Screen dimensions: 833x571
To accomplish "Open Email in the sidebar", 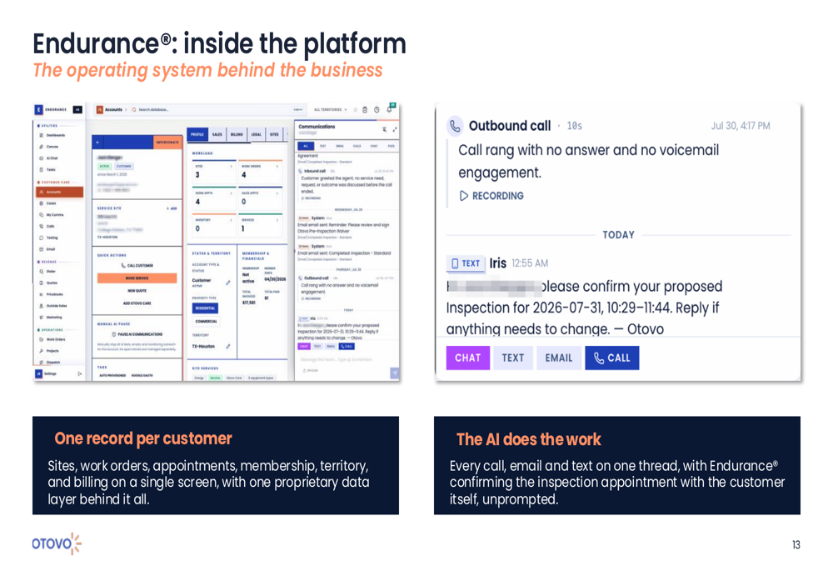I will click(47, 249).
